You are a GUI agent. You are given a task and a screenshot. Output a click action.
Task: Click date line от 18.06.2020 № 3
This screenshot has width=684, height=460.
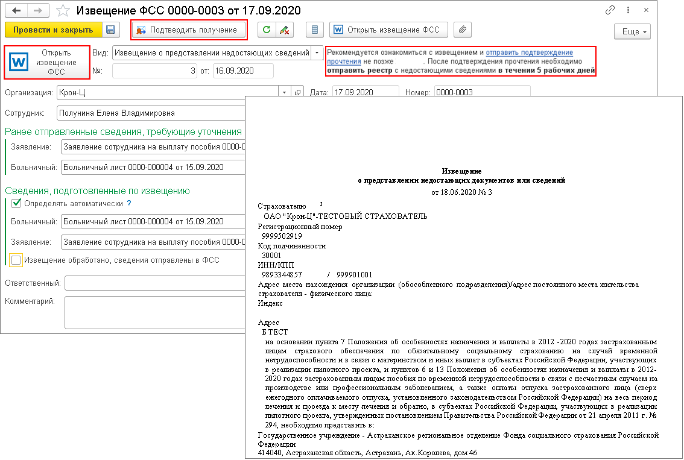[x=461, y=192]
